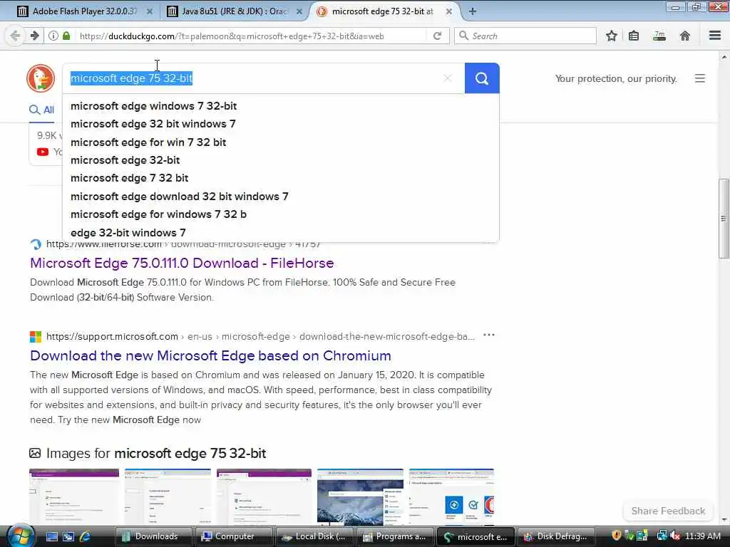Close the Java 8u51 tab
This screenshot has width=730, height=547.
point(299,11)
